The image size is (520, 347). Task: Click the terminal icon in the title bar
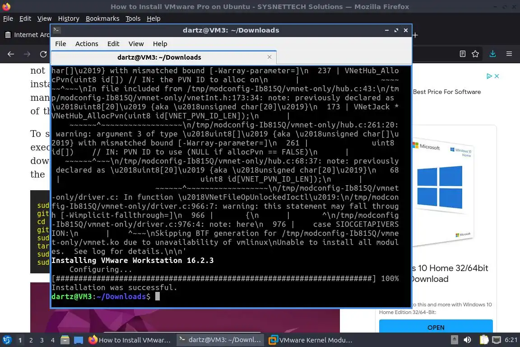click(x=56, y=30)
